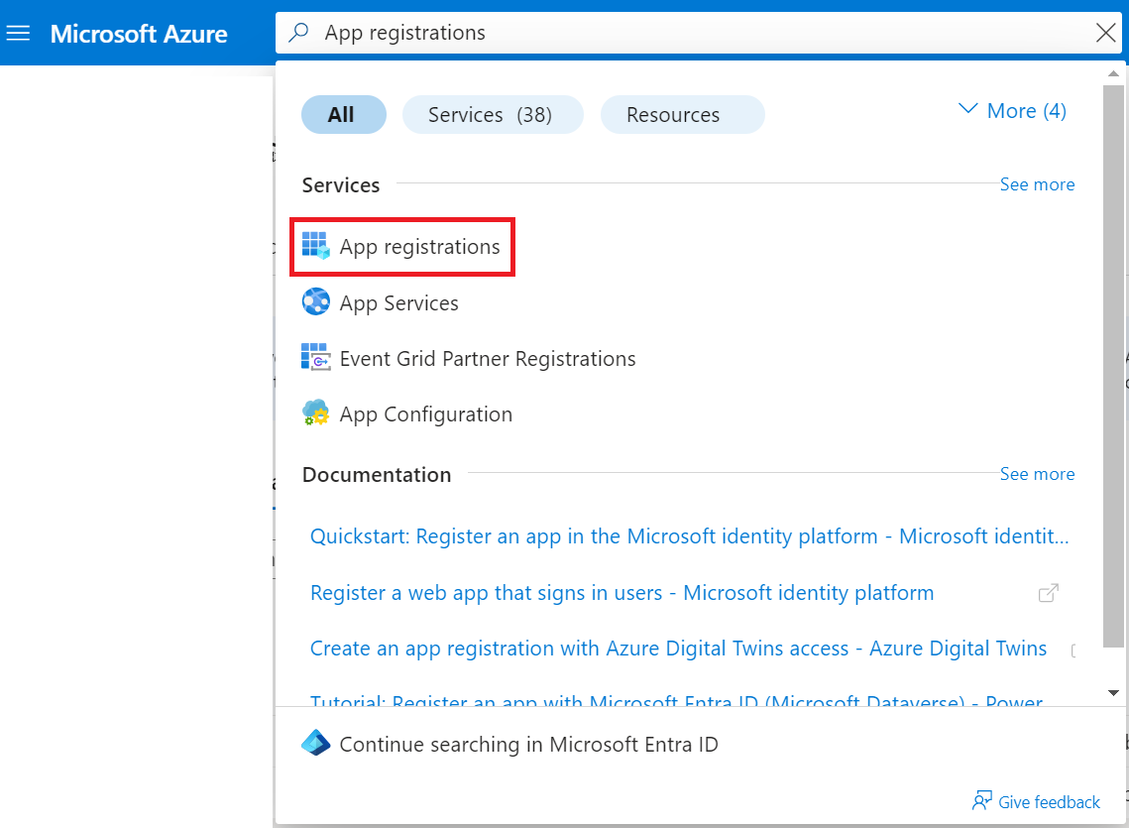Click the Give feedback icon

[x=982, y=801]
